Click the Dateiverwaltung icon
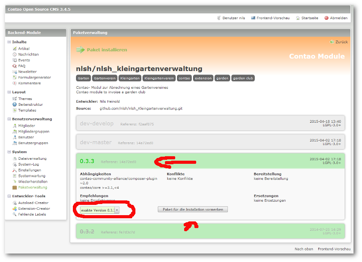 (15, 159)
